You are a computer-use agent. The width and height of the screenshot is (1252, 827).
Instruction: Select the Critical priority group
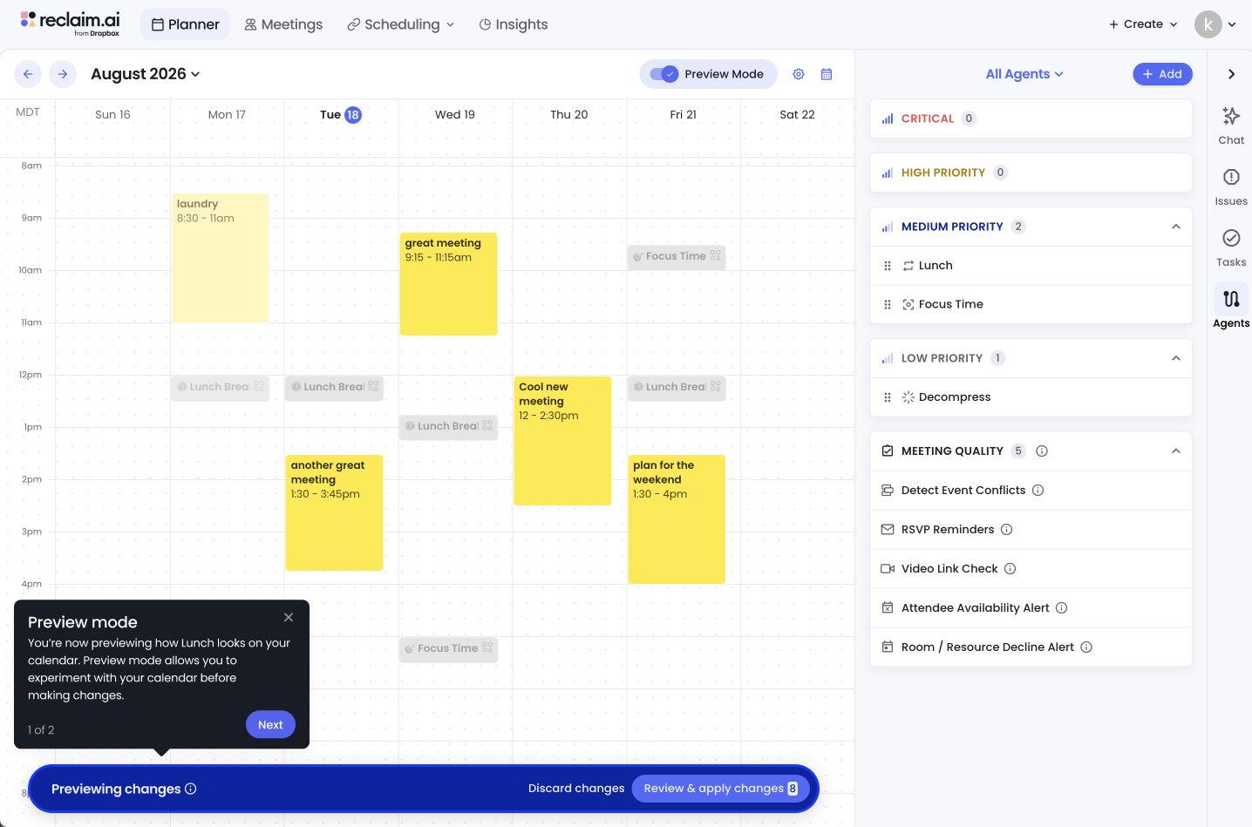click(1031, 119)
